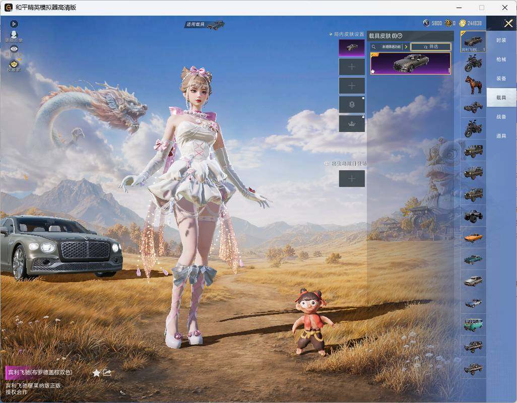Collapse the left sidebar arrow icon
The image size is (517, 403).
pyautogui.click(x=14, y=24)
